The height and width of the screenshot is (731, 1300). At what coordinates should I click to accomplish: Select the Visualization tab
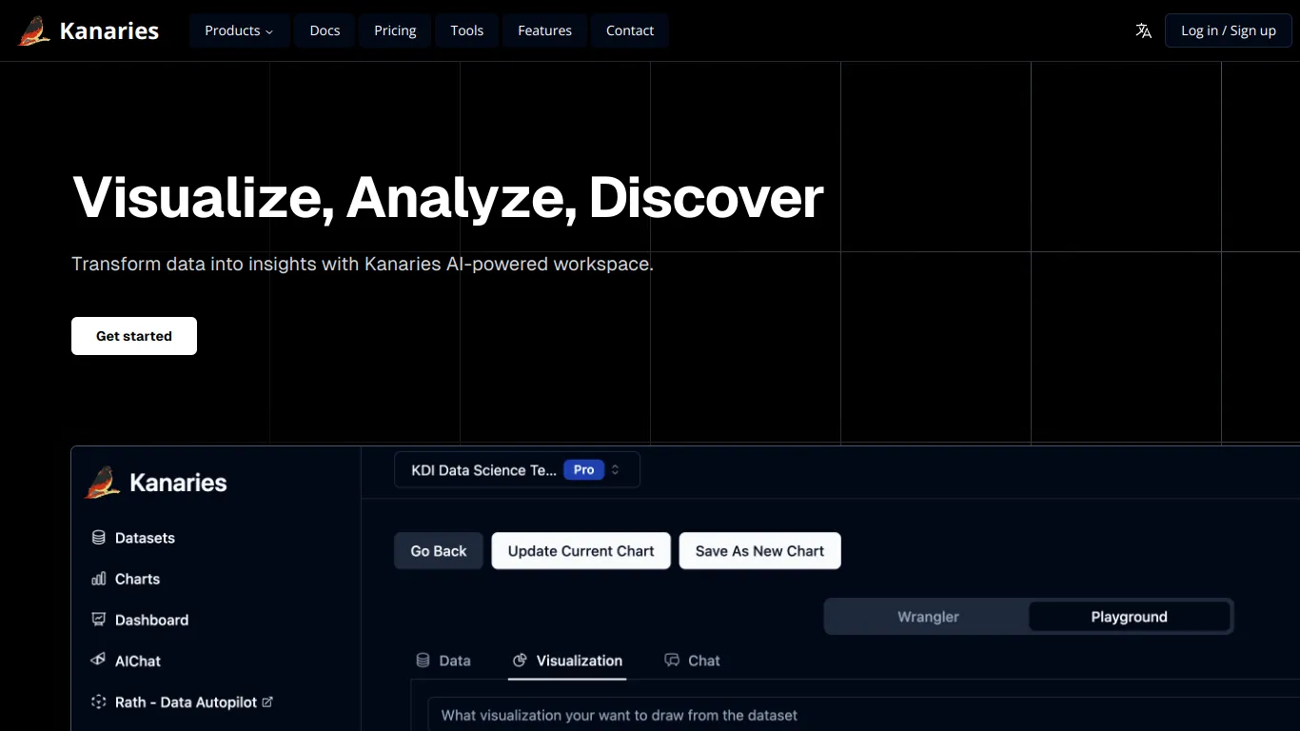pyautogui.click(x=567, y=661)
